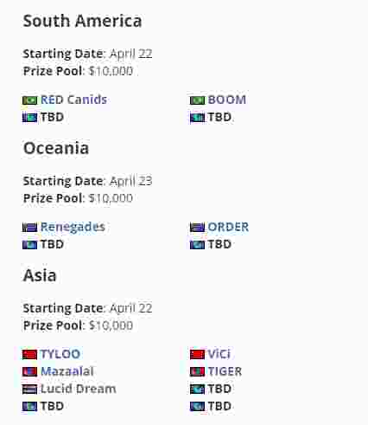Click the South America heading
This screenshot has height=425, width=368.
click(x=82, y=21)
